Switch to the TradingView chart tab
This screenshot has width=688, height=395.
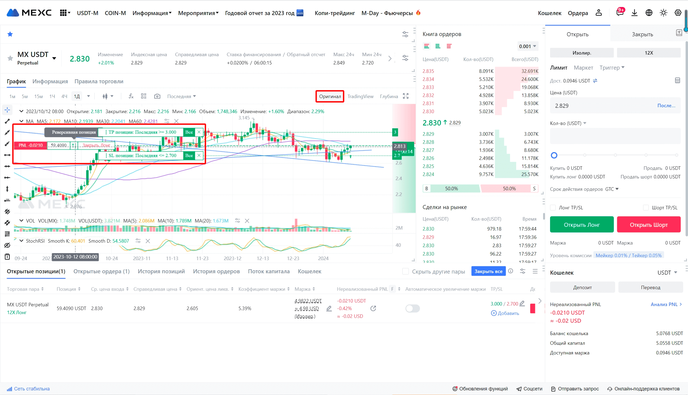pos(360,96)
